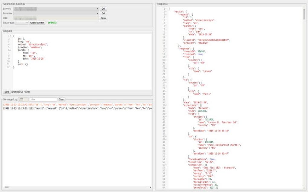Open the Favorites dropdown list
The image size is (308, 192).
tap(56, 14)
